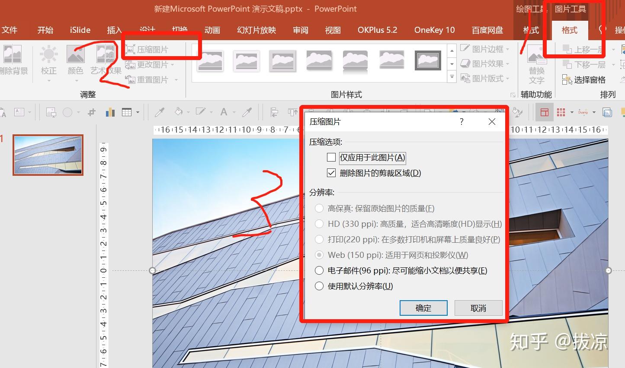Open the 图片边框 dropdown arrow
The height and width of the screenshot is (368, 625).
pyautogui.click(x=507, y=49)
